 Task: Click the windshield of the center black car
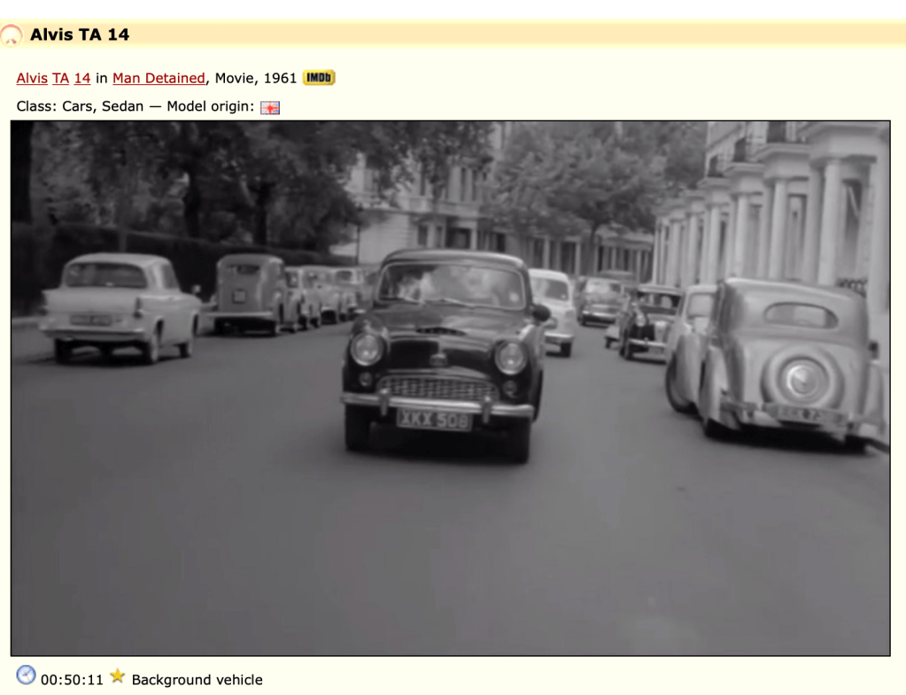[x=450, y=285]
